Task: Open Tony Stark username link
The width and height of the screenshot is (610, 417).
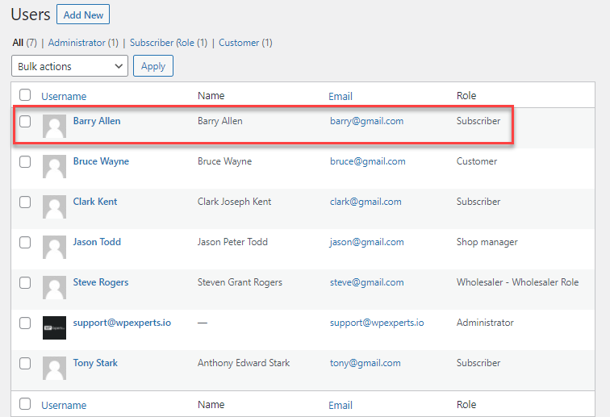Action: tap(95, 363)
